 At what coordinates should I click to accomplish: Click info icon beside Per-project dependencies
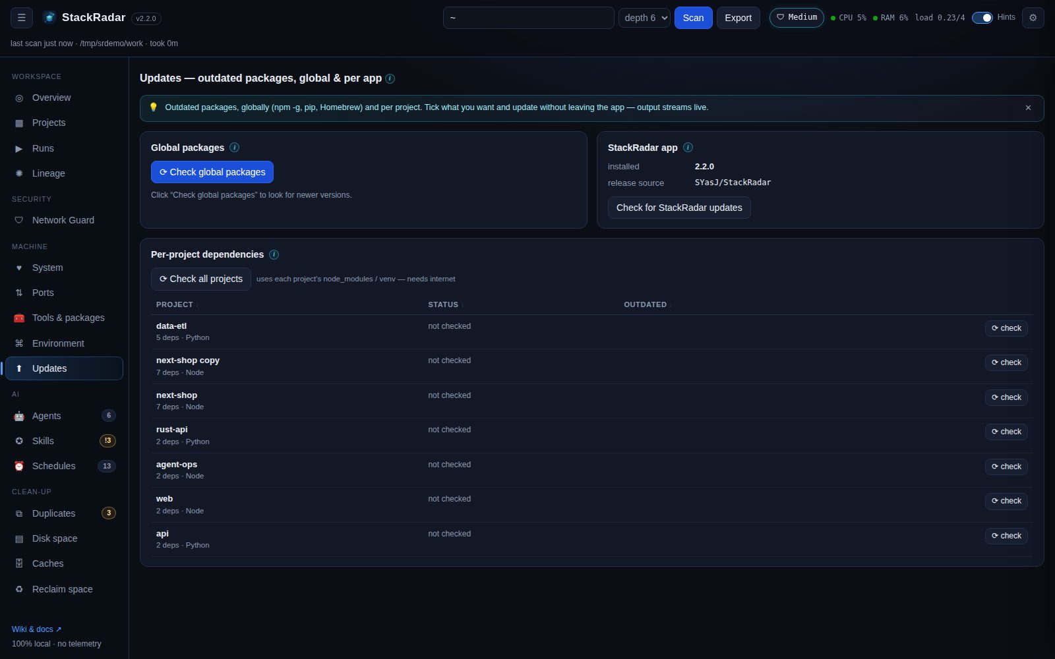click(x=274, y=254)
